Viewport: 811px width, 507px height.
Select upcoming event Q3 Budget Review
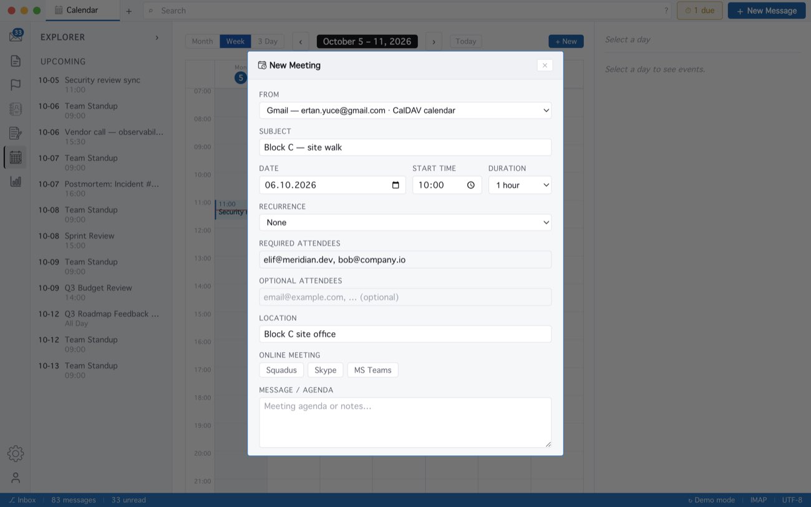101,292
